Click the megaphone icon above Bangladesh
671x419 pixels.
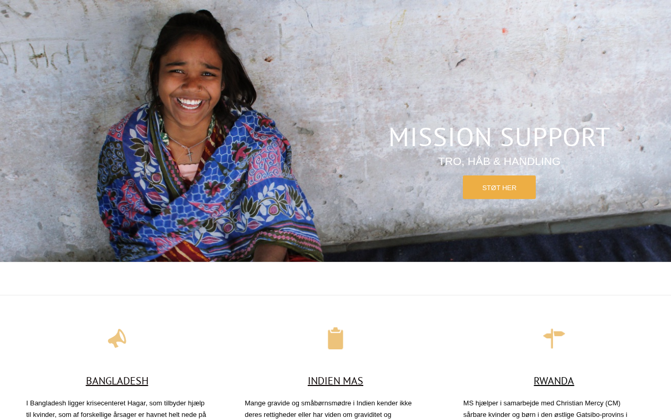pyautogui.click(x=117, y=338)
